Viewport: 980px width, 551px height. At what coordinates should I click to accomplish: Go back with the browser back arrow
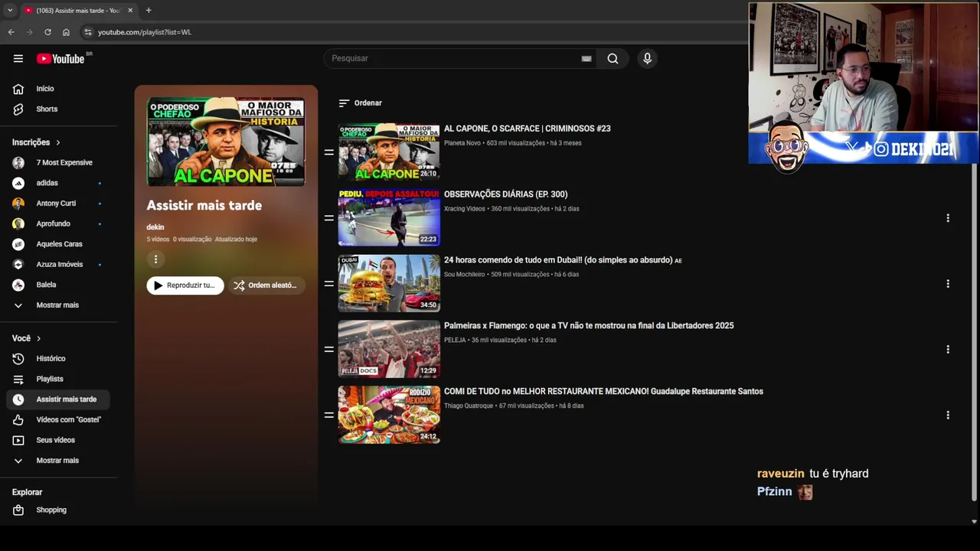(11, 32)
